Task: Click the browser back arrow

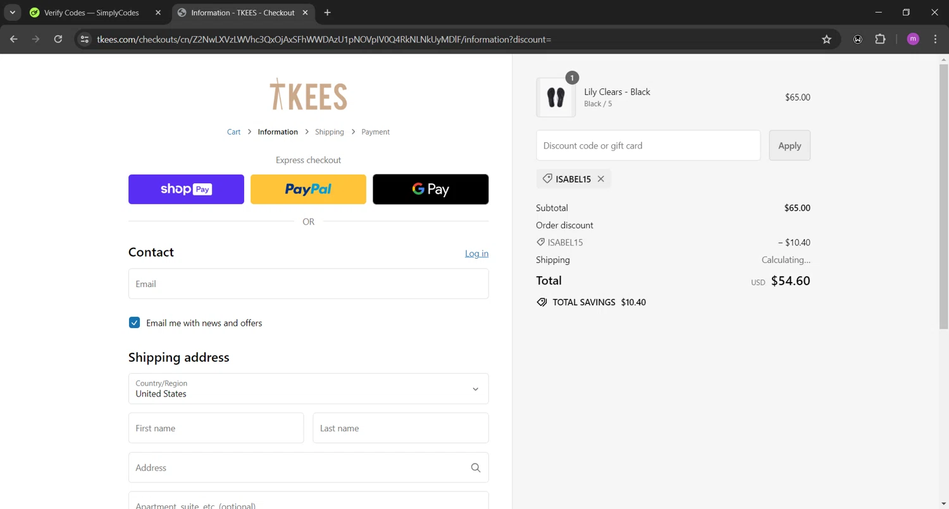Action: [x=14, y=39]
